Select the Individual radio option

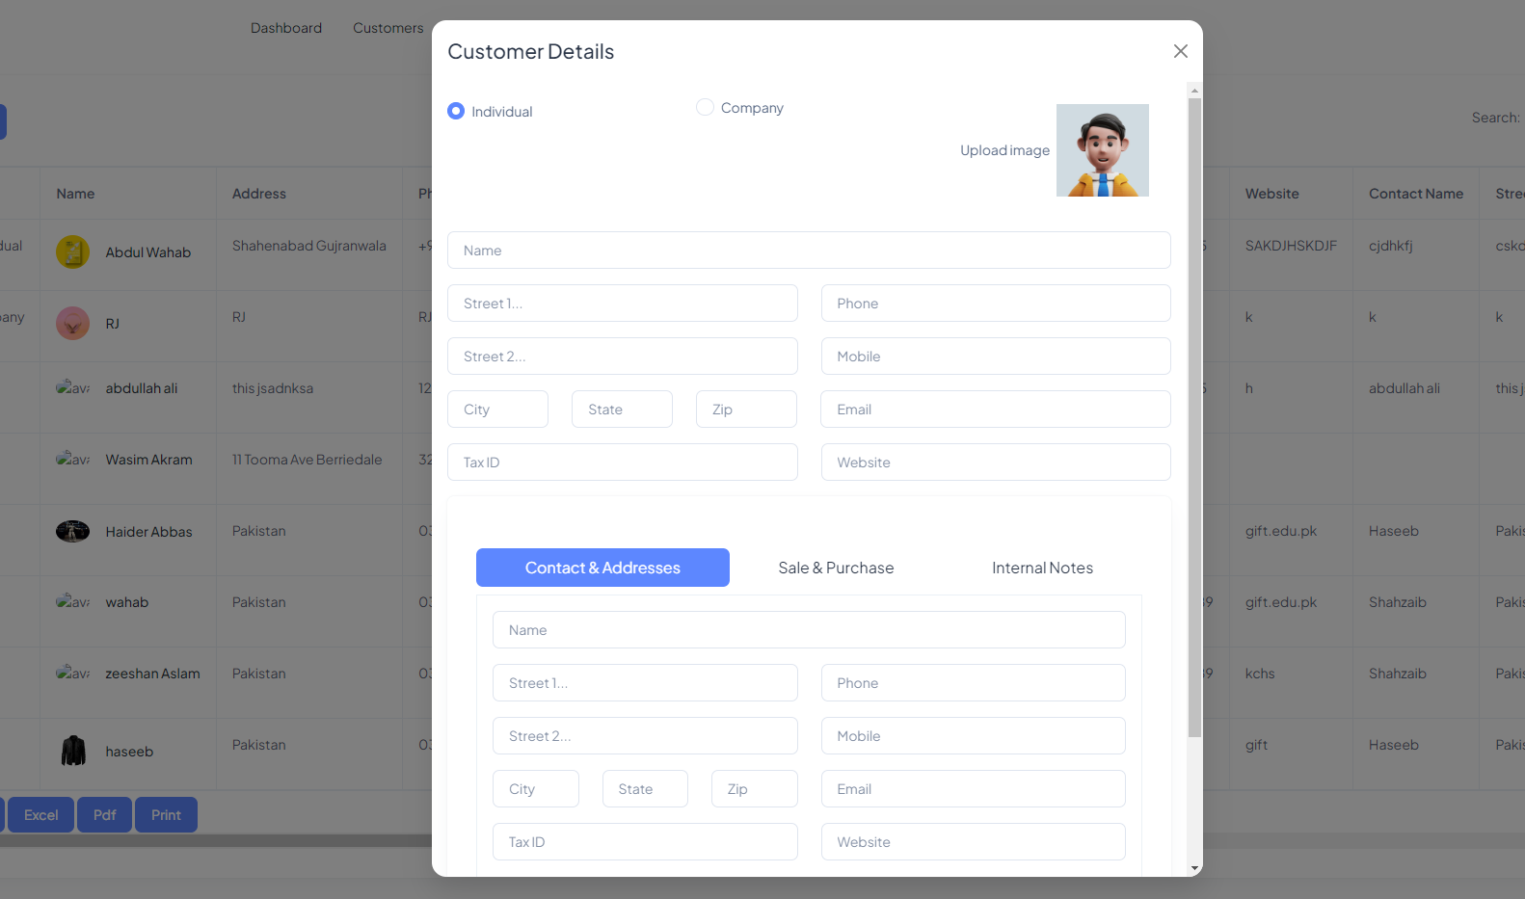point(456,111)
